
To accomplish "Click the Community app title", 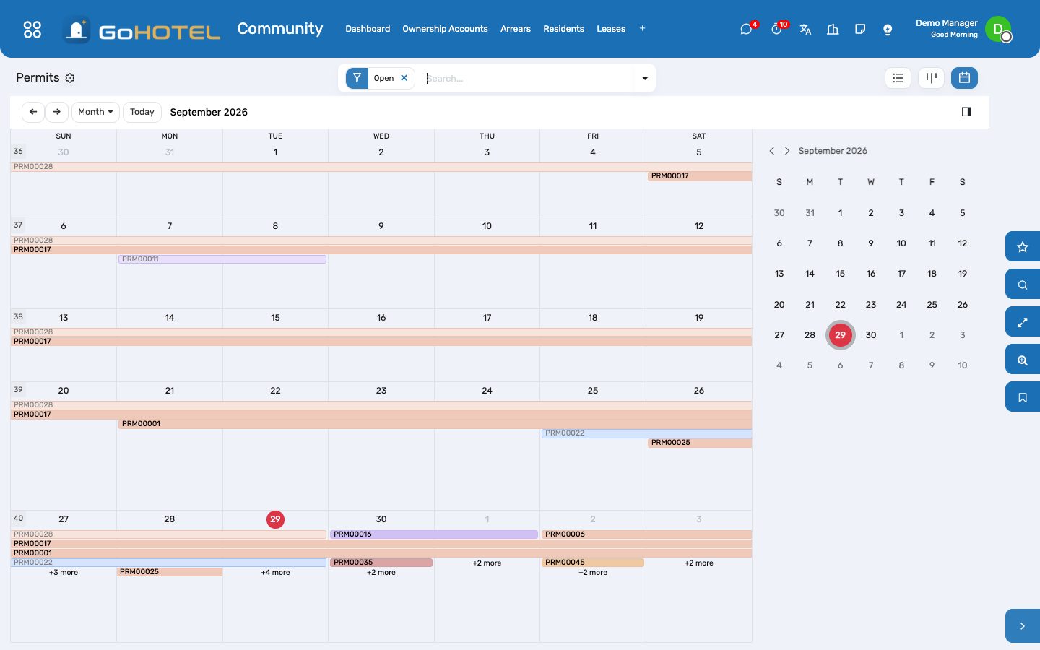I will click(280, 29).
